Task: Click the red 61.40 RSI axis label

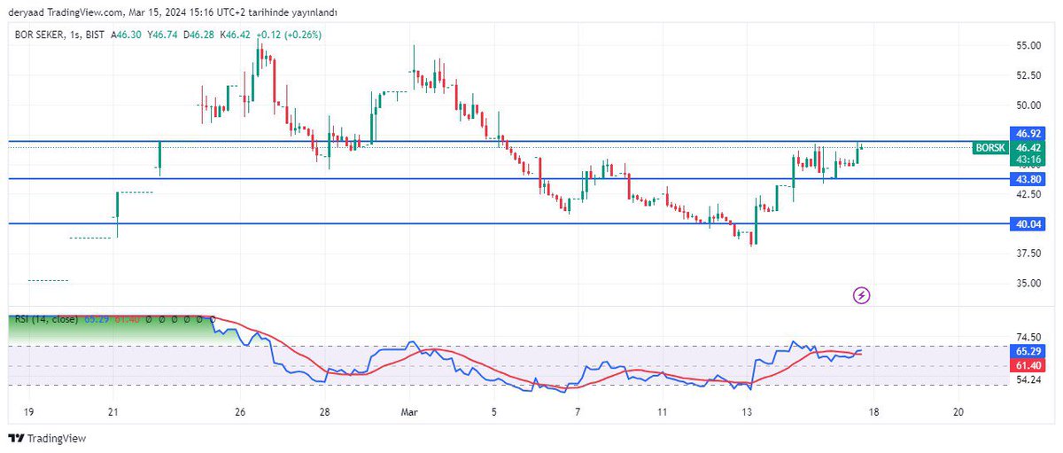Action: pos(1028,365)
